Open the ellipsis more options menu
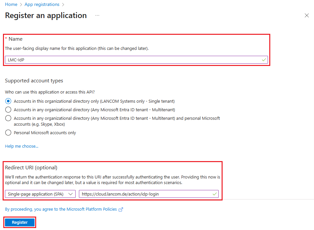This screenshot has height=230, width=314. 97,15
